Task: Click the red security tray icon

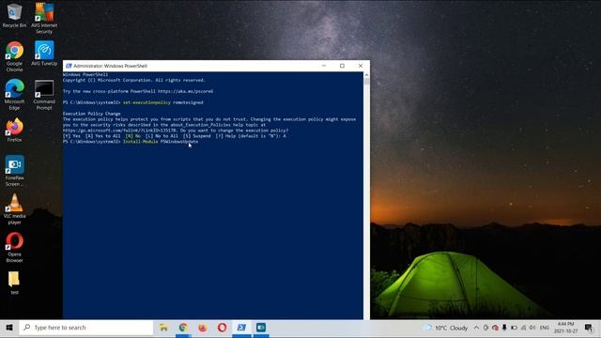Action: [495, 328]
